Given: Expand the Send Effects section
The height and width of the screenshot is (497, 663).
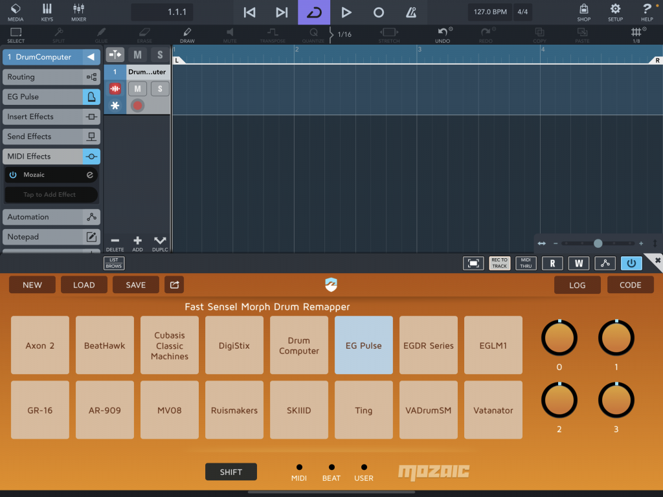Looking at the screenshot, I should coord(51,137).
